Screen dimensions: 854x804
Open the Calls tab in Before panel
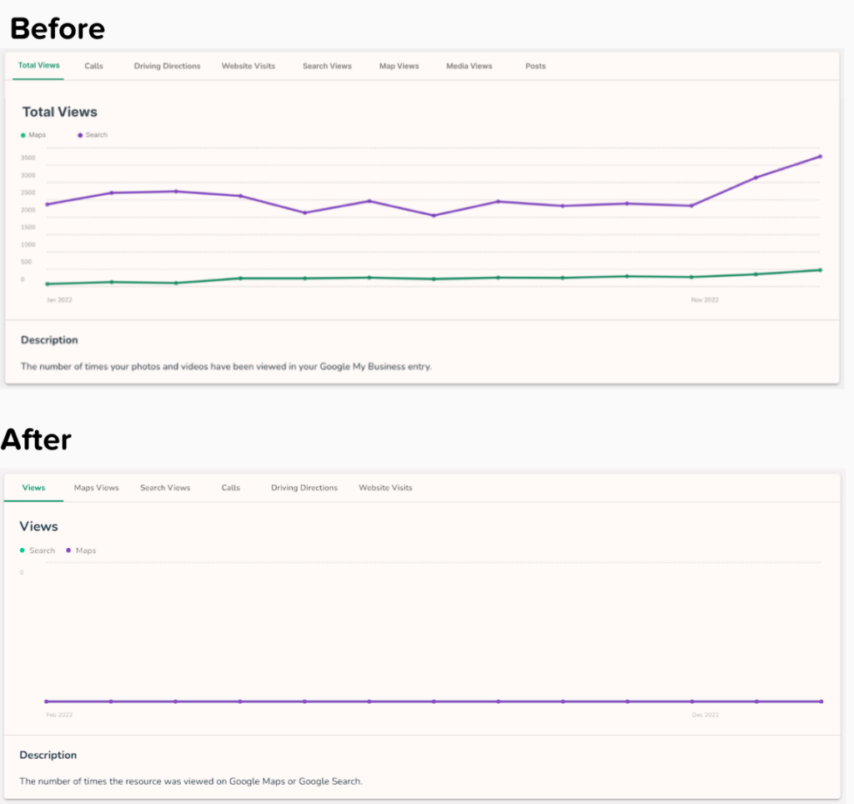93,66
